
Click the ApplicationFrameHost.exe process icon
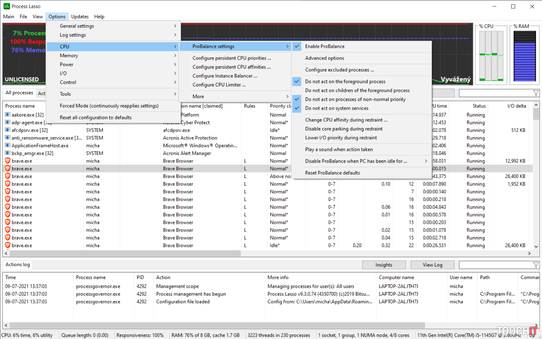click(x=7, y=146)
